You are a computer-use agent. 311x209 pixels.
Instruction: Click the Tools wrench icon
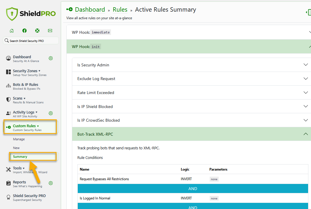(8, 169)
